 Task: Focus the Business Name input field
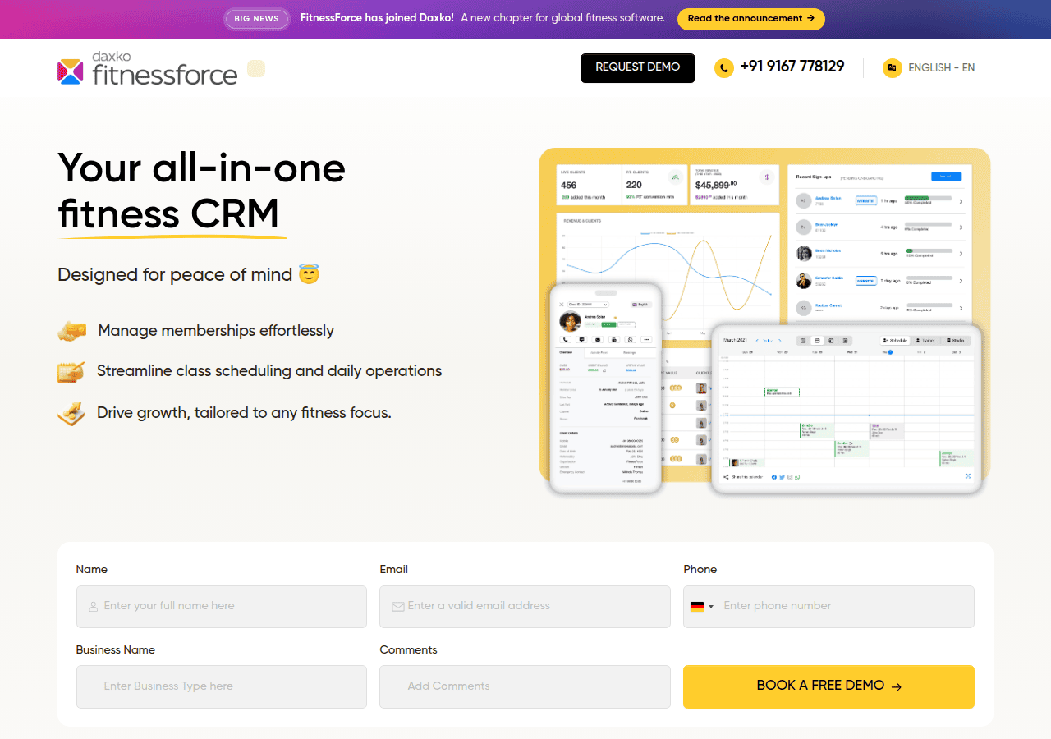click(x=222, y=686)
